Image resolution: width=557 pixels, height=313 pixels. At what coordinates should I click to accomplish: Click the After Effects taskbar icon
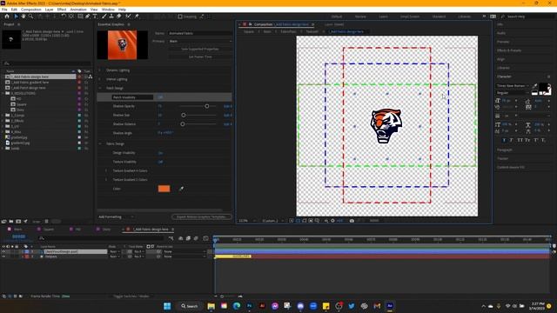390,306
